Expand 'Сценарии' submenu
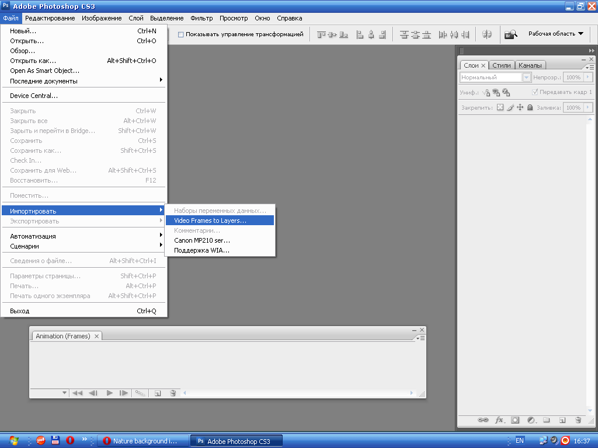 (84, 246)
